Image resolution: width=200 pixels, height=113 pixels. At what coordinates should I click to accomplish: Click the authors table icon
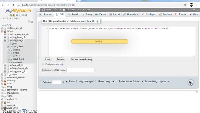click(11, 50)
